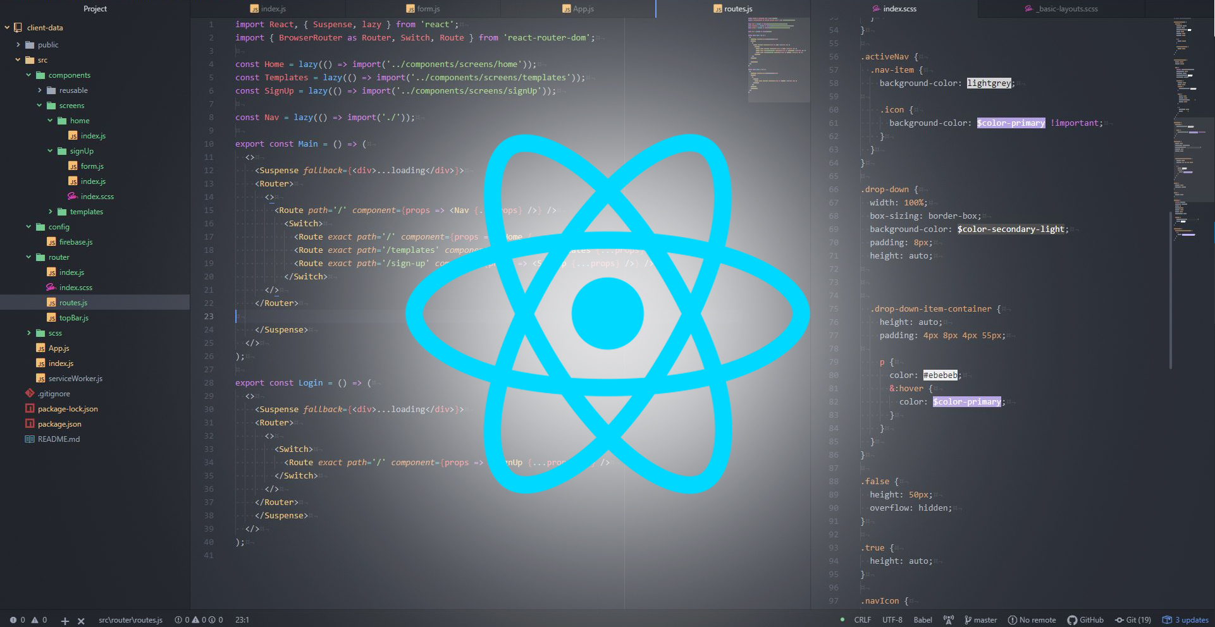Collapse the screens folder
The width and height of the screenshot is (1215, 627).
(39, 106)
